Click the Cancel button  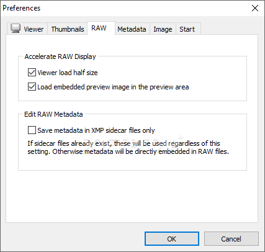click(231, 239)
